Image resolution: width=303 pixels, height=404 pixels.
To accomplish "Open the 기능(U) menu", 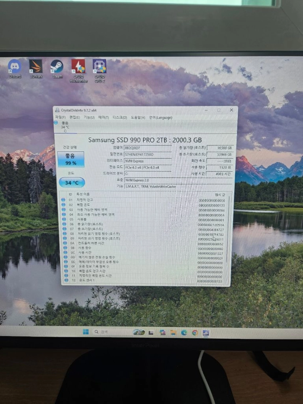I will click(89, 117).
